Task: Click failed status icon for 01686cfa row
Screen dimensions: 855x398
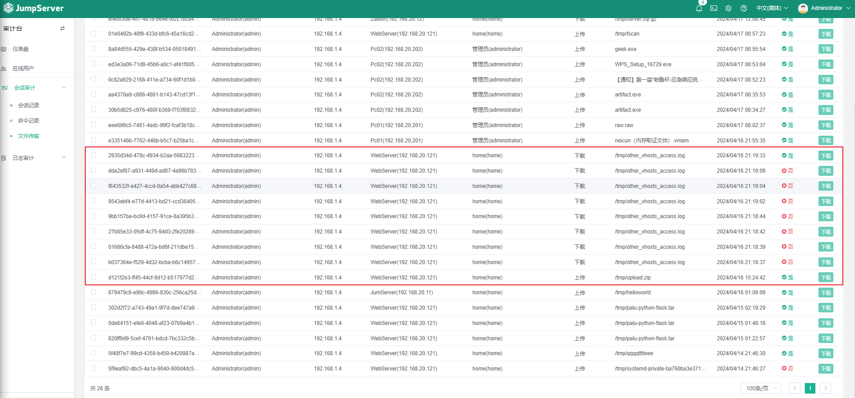Action: (x=784, y=247)
